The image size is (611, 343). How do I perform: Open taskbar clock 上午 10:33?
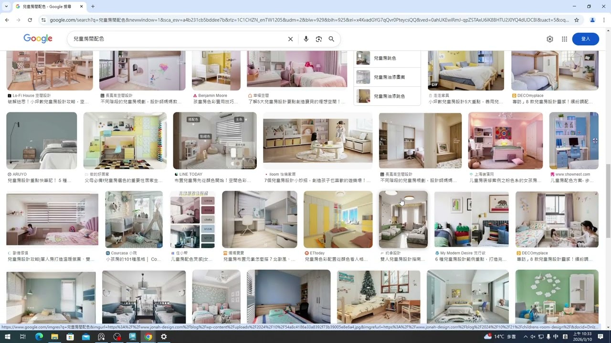tap(582, 337)
